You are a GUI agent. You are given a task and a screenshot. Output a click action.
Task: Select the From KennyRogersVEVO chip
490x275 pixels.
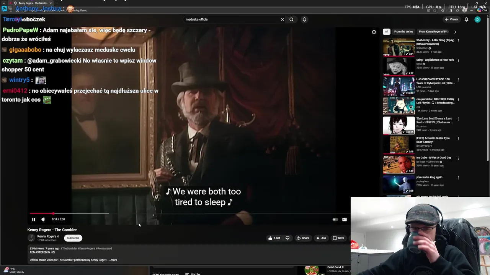[433, 32]
